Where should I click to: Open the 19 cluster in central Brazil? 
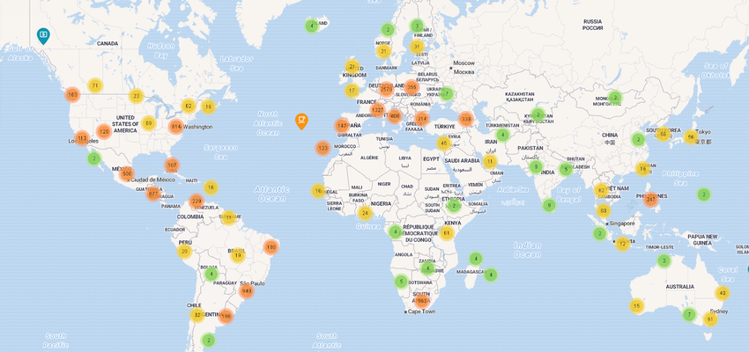(237, 256)
